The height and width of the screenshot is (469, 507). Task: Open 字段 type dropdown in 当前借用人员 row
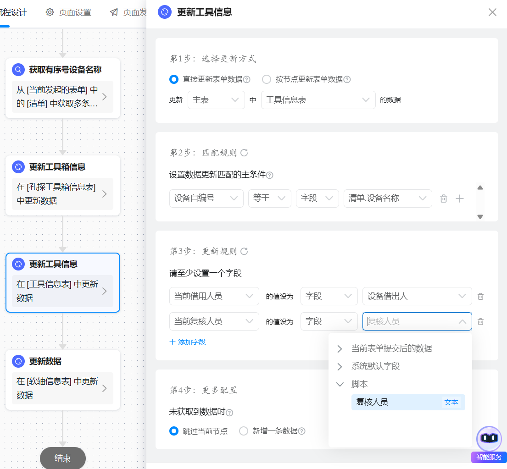pos(329,296)
